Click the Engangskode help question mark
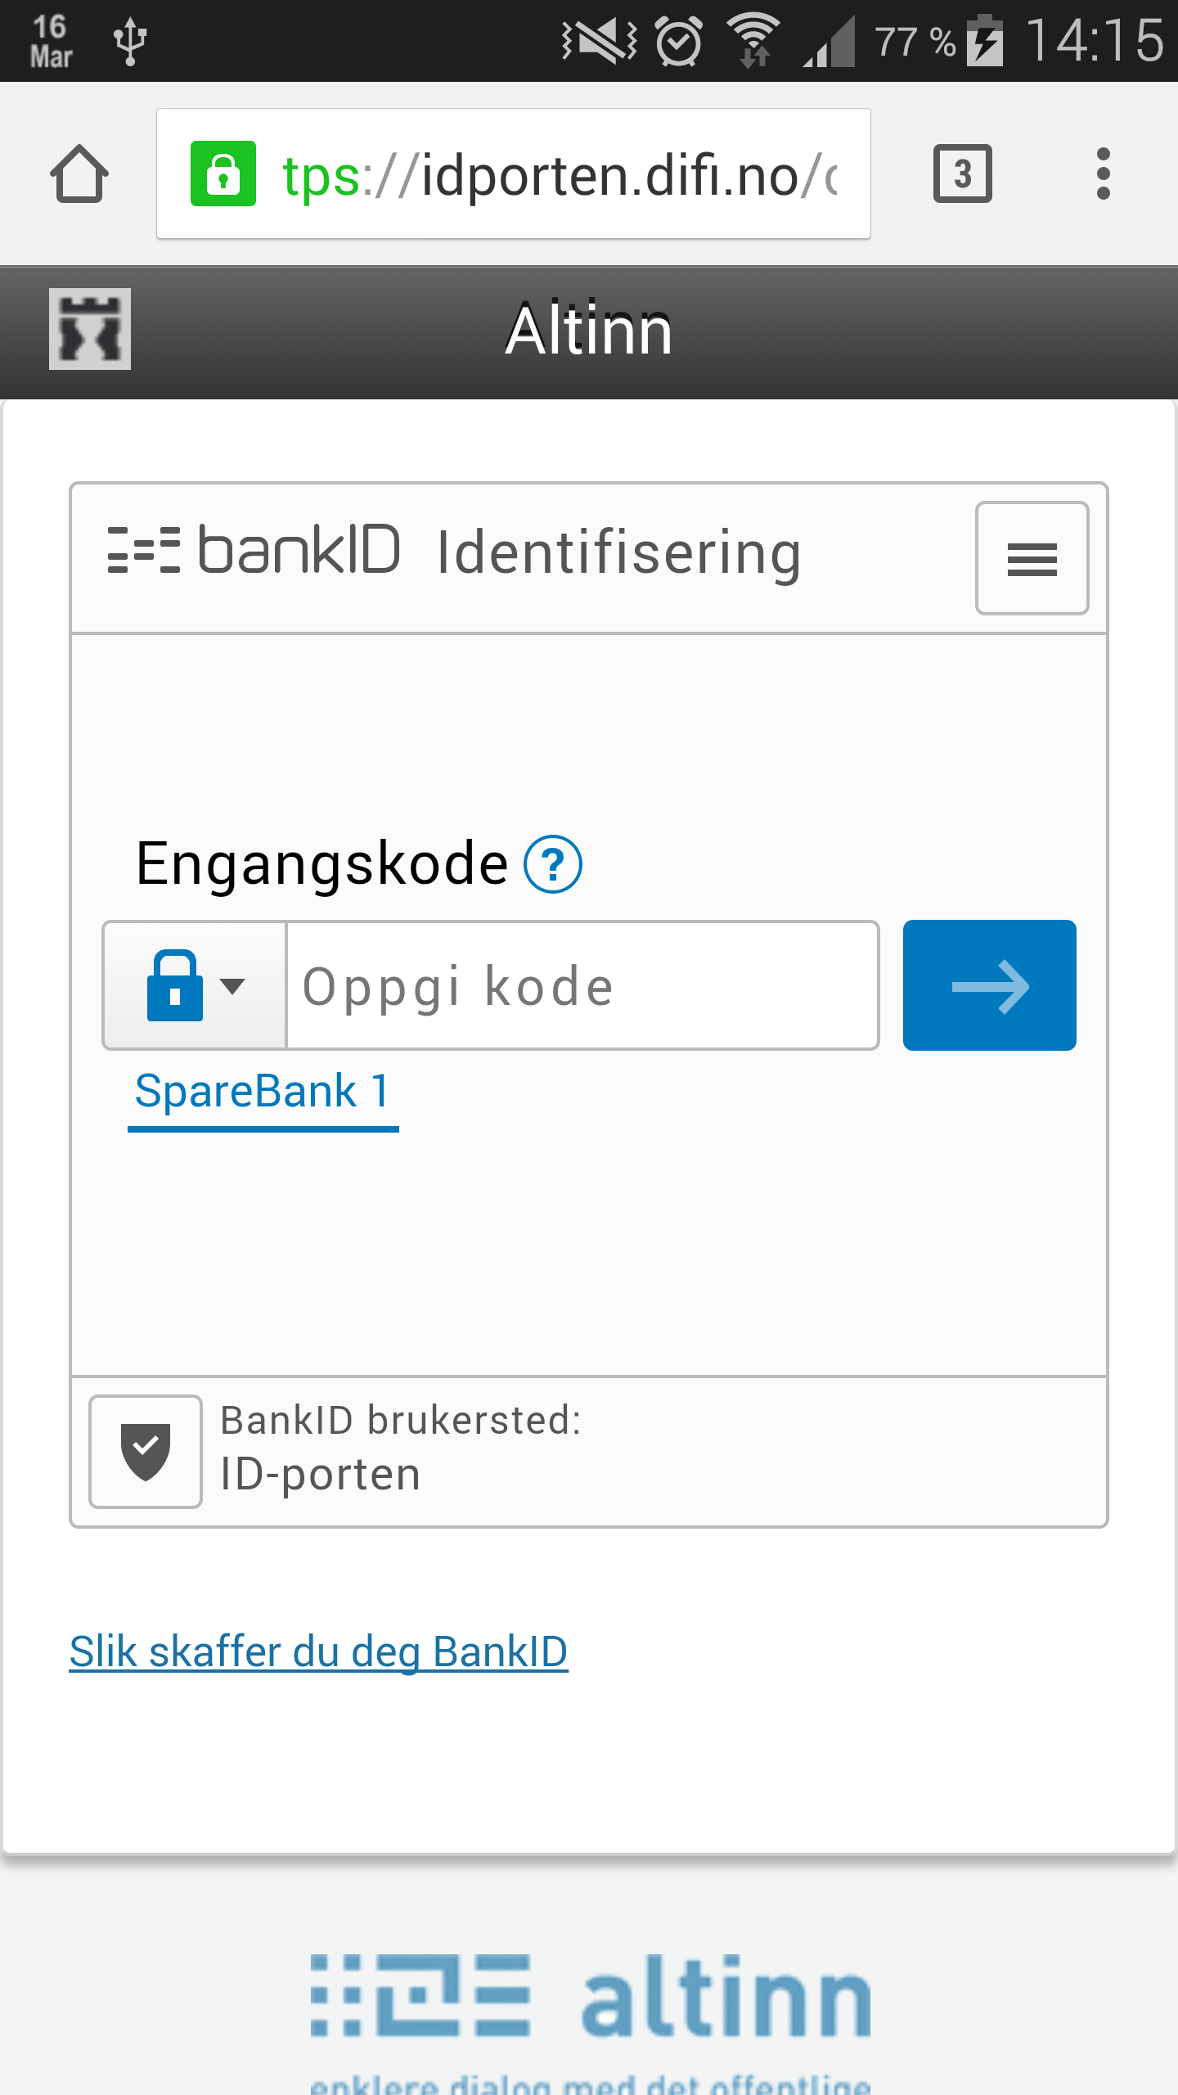Screen dimensions: 1178x2095 [553, 864]
